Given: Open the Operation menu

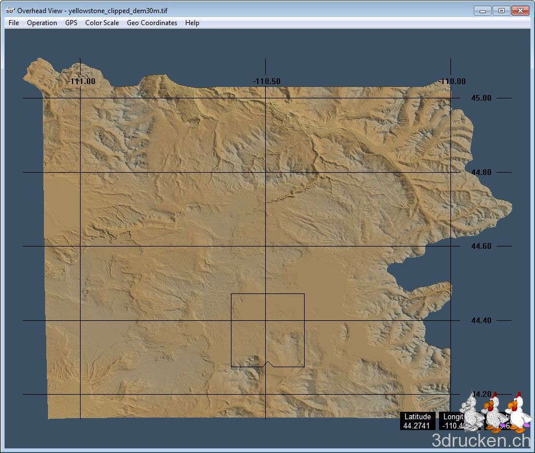Looking at the screenshot, I should (x=42, y=23).
